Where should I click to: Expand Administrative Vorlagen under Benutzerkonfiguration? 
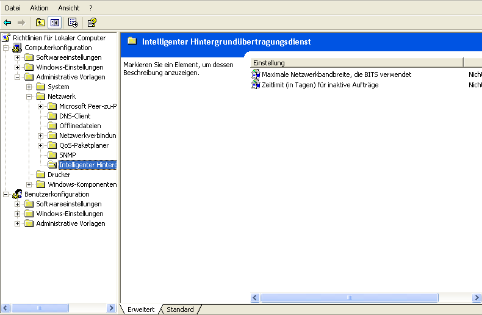(x=17, y=223)
